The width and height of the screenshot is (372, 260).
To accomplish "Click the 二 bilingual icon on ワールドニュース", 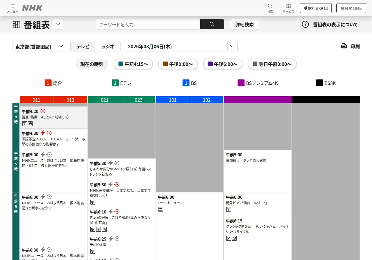I will (x=161, y=209).
